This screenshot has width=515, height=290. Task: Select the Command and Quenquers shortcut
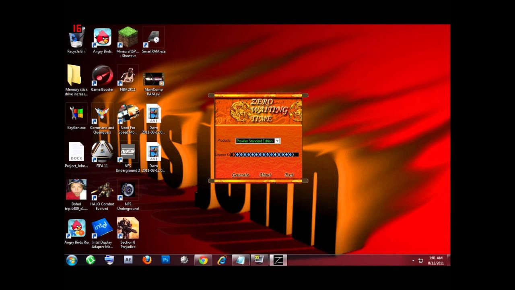pos(102,118)
